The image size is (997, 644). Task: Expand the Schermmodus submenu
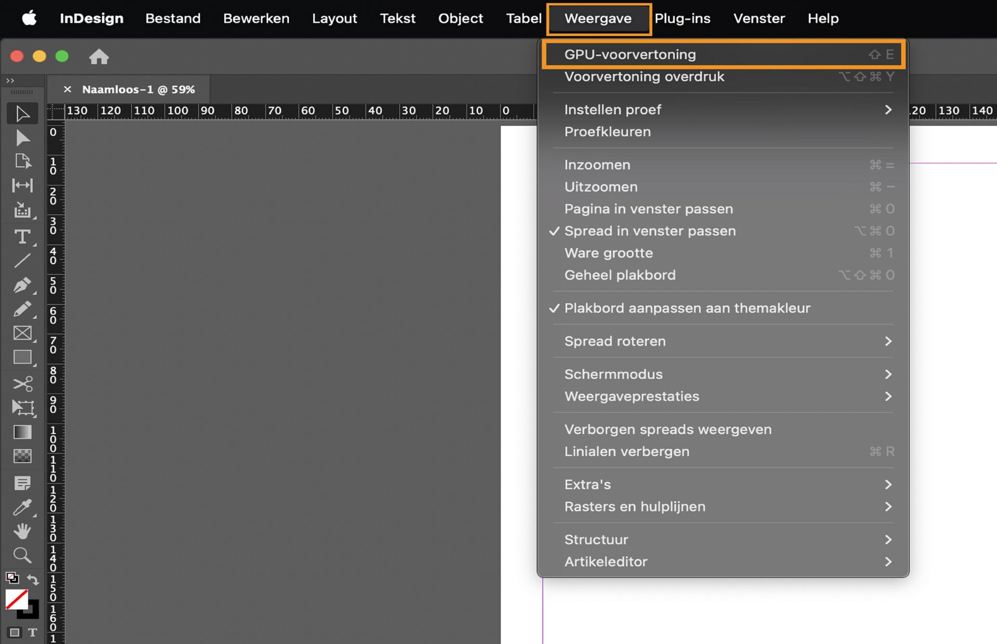coord(613,374)
